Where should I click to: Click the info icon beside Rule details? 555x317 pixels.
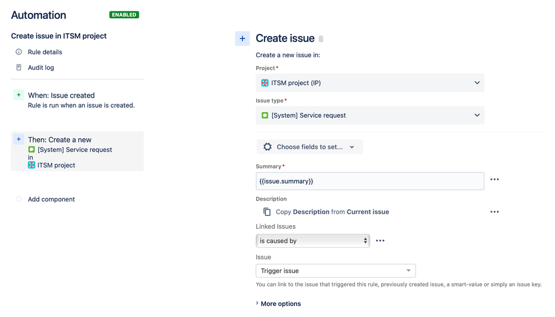coord(19,52)
